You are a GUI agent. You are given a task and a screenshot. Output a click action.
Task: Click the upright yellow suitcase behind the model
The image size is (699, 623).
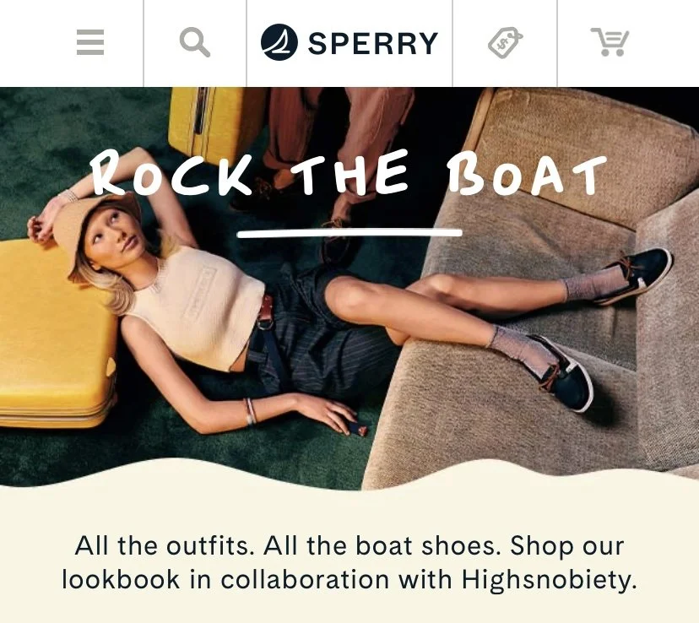pyautogui.click(x=214, y=125)
